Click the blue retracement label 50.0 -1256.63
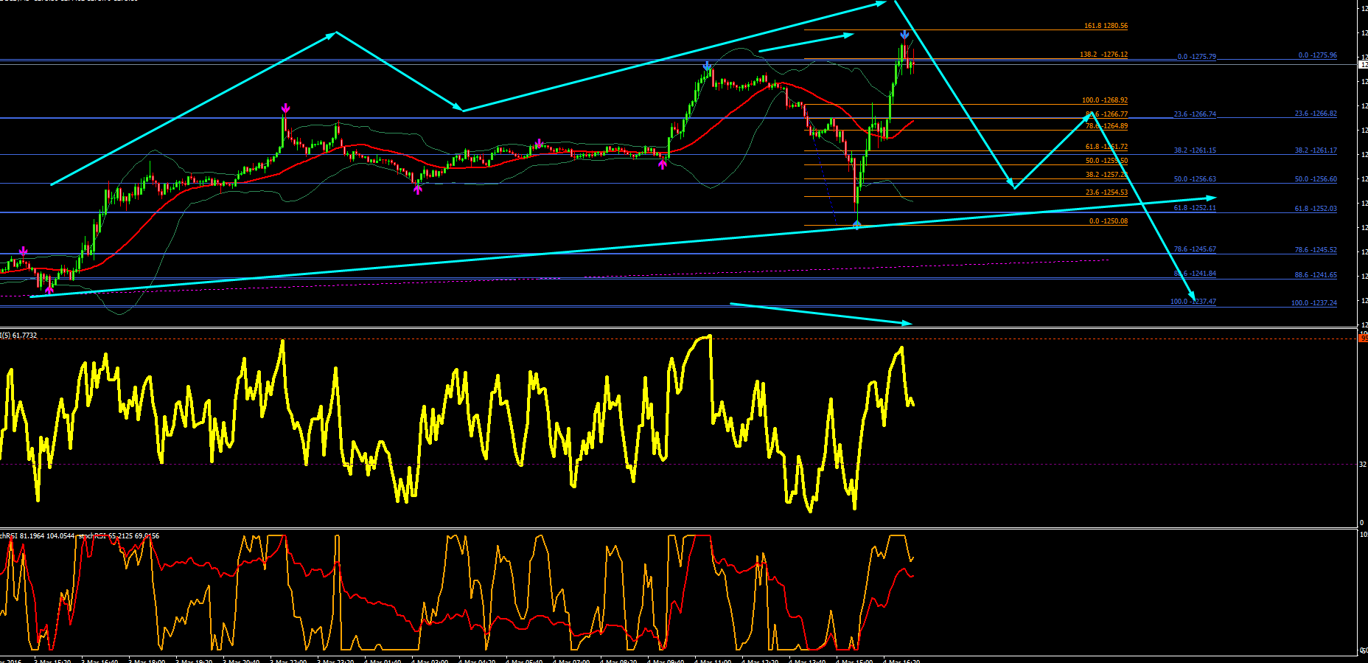The width and height of the screenshot is (1368, 663). (1195, 179)
